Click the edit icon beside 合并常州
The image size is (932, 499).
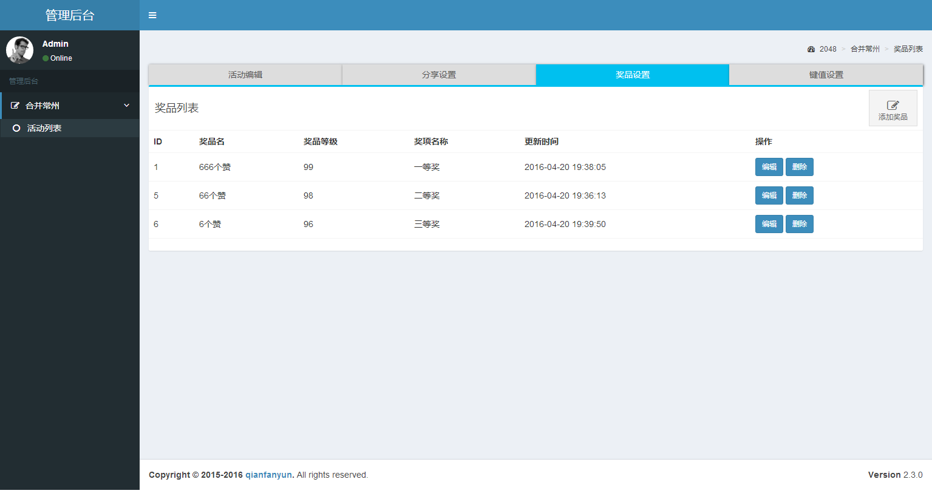pyautogui.click(x=15, y=106)
